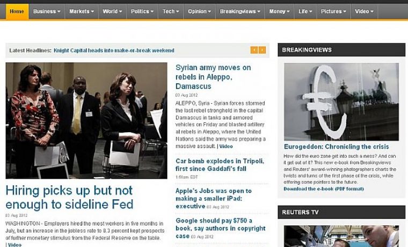Open the Home tab in navigation bar

pyautogui.click(x=17, y=11)
